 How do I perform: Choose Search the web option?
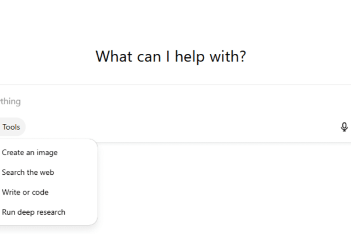click(x=28, y=173)
